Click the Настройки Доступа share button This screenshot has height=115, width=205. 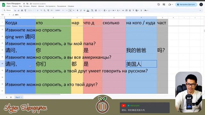186,4
